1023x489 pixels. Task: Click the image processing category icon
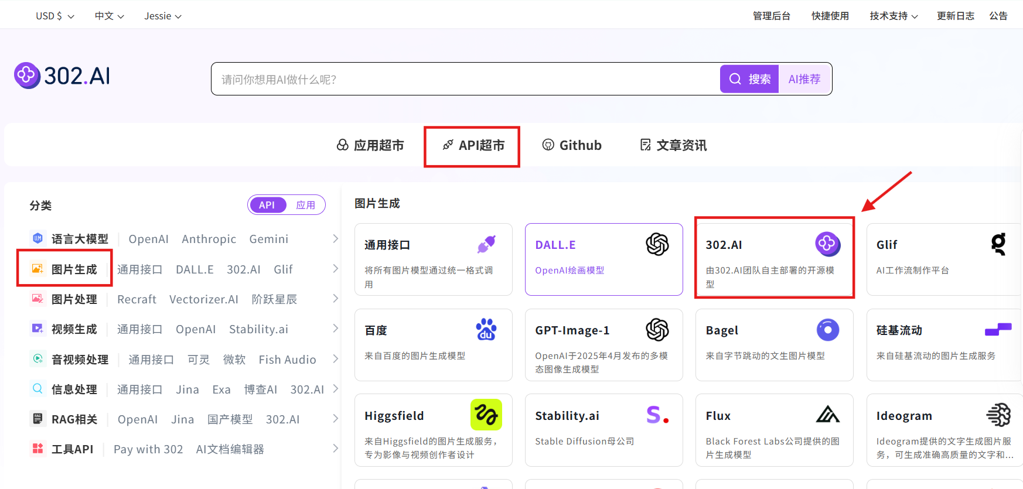tap(37, 298)
